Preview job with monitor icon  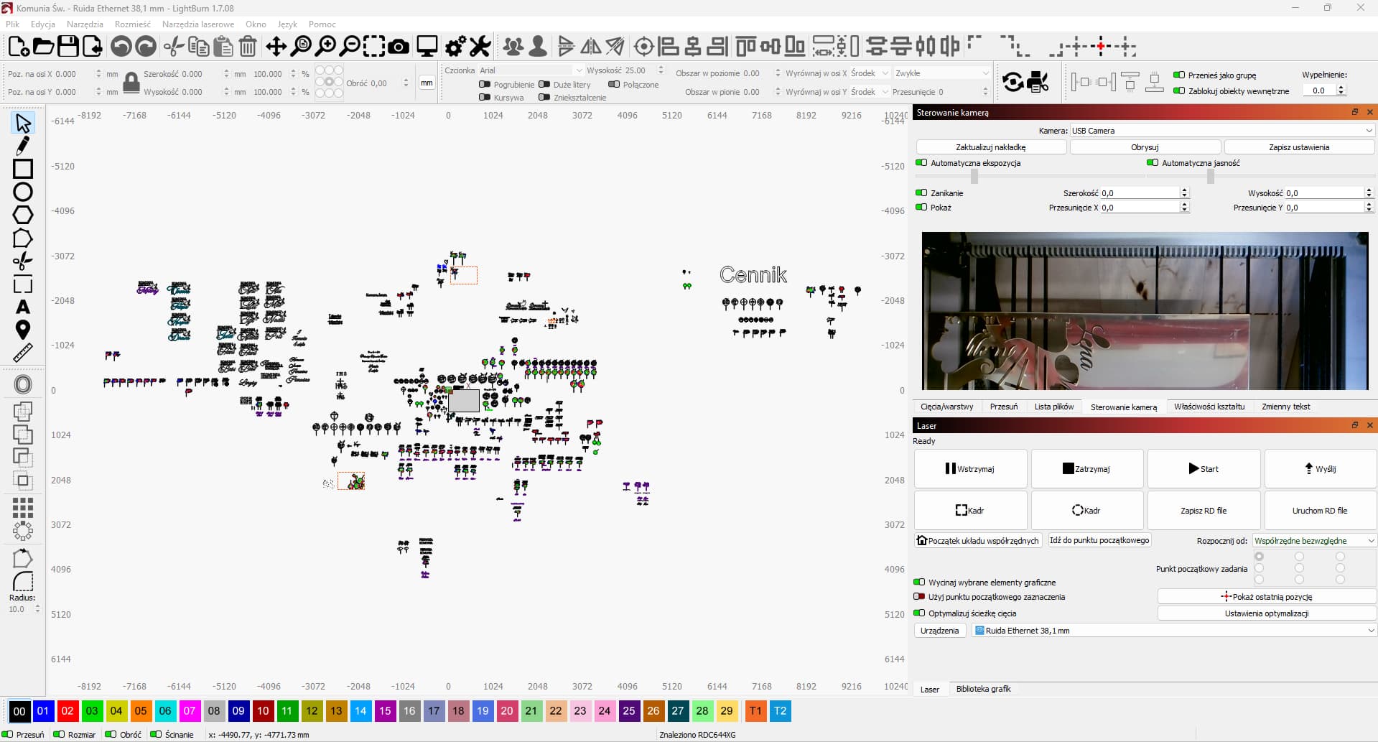pyautogui.click(x=427, y=47)
